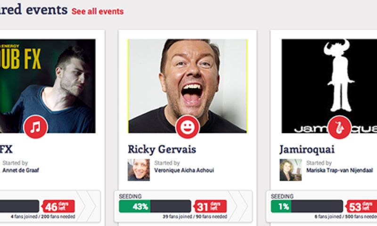The width and height of the screenshot is (377, 226).
Task: Click the comedy smiley face icon
Action: [x=187, y=127]
